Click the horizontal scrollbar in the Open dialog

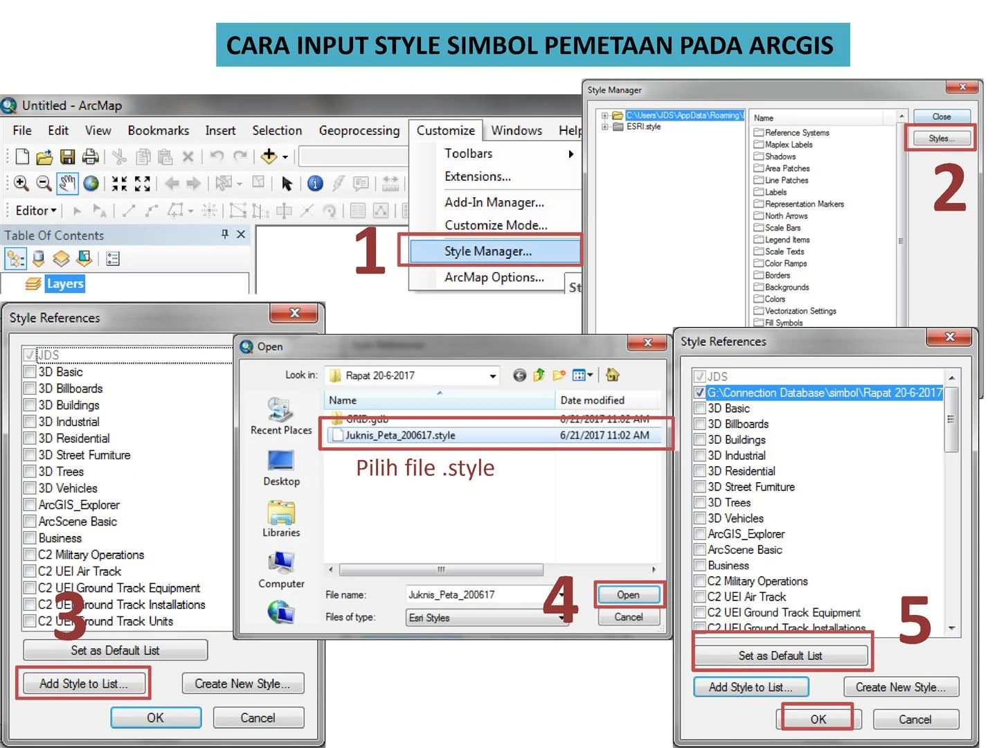[440, 570]
